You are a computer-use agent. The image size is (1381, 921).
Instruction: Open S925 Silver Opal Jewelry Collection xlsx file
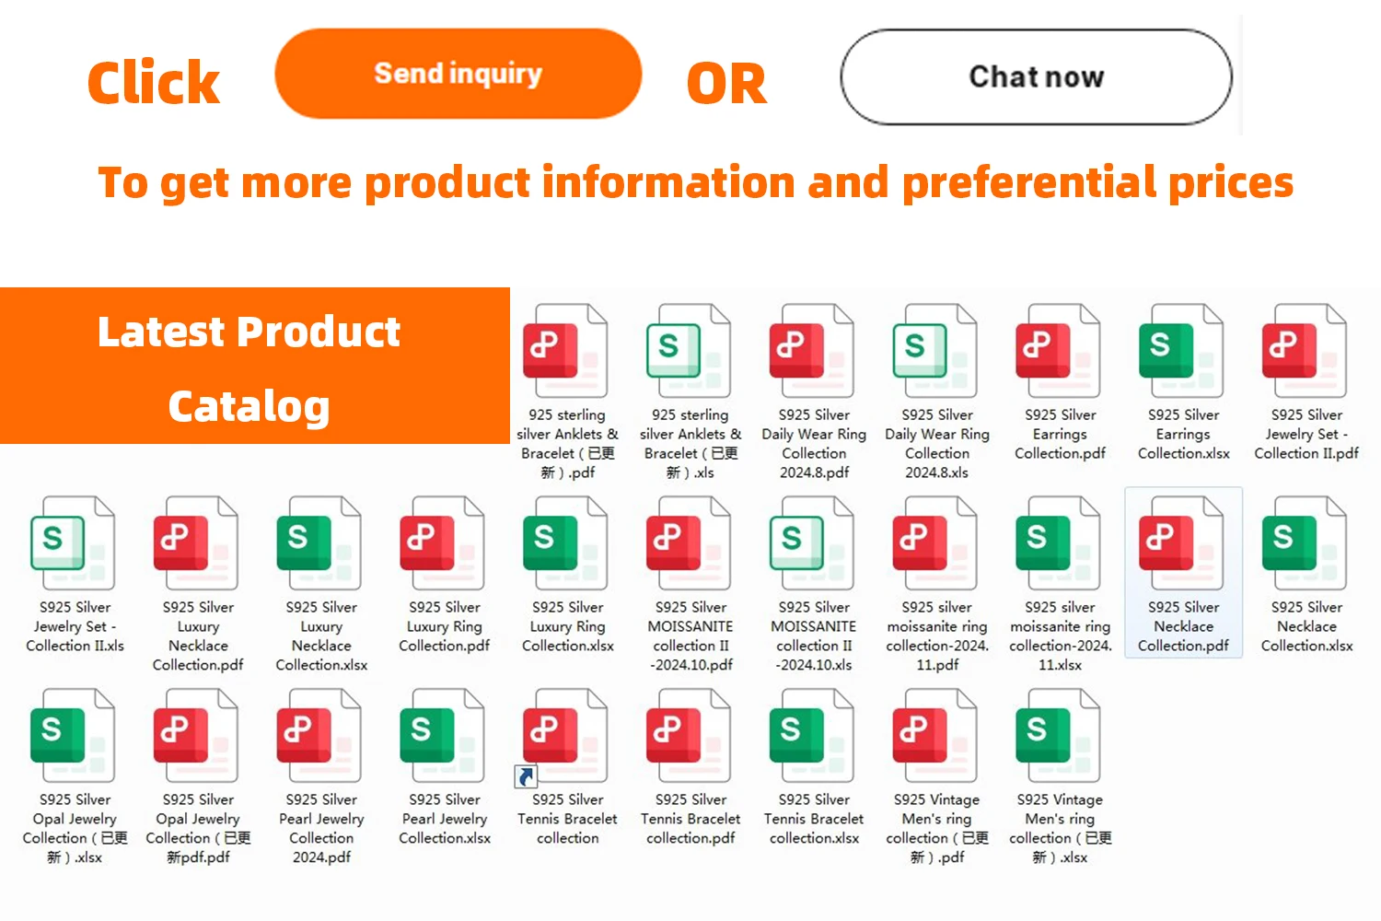point(73,737)
